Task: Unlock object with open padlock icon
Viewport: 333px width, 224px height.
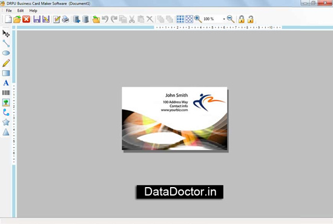Action: [x=251, y=19]
